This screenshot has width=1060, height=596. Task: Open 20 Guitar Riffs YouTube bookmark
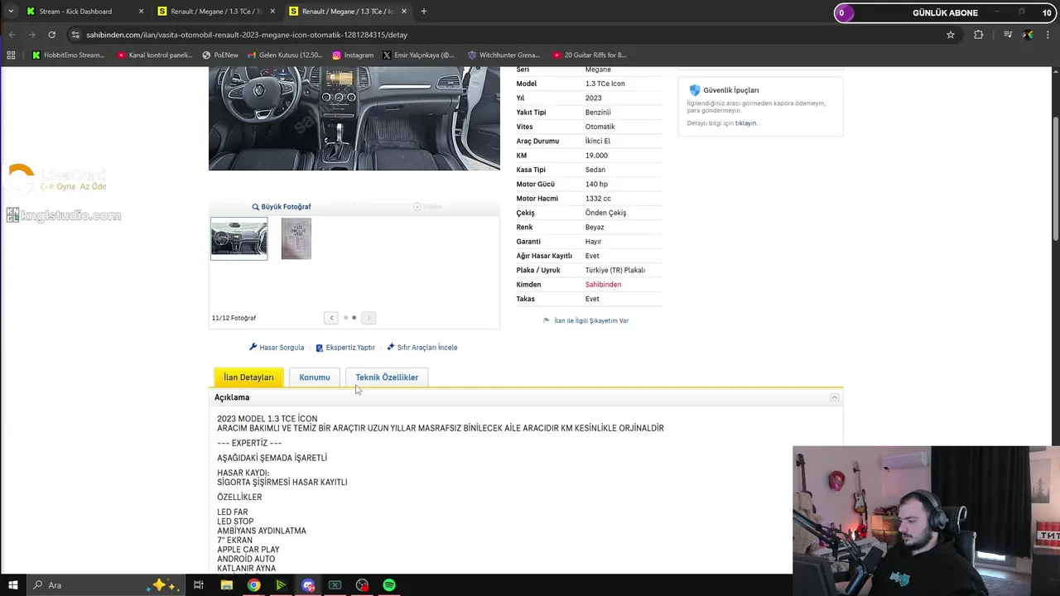(589, 55)
